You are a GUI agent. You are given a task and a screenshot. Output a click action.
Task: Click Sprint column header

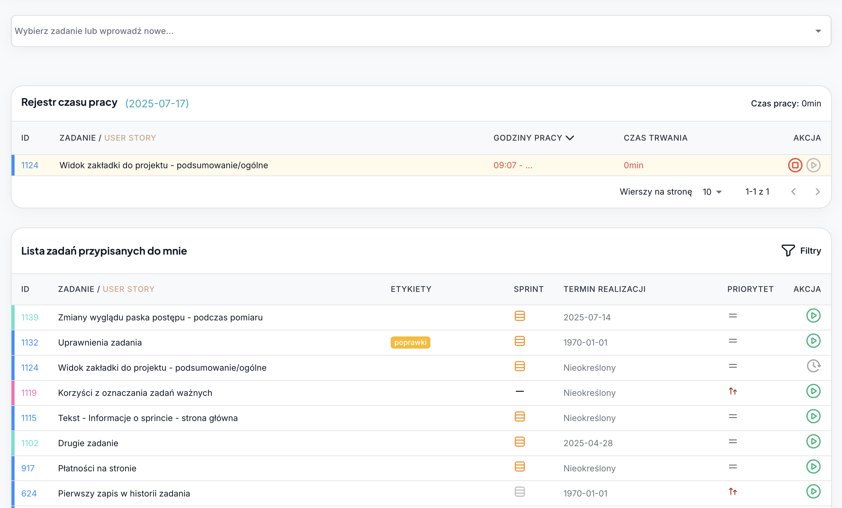click(x=528, y=289)
